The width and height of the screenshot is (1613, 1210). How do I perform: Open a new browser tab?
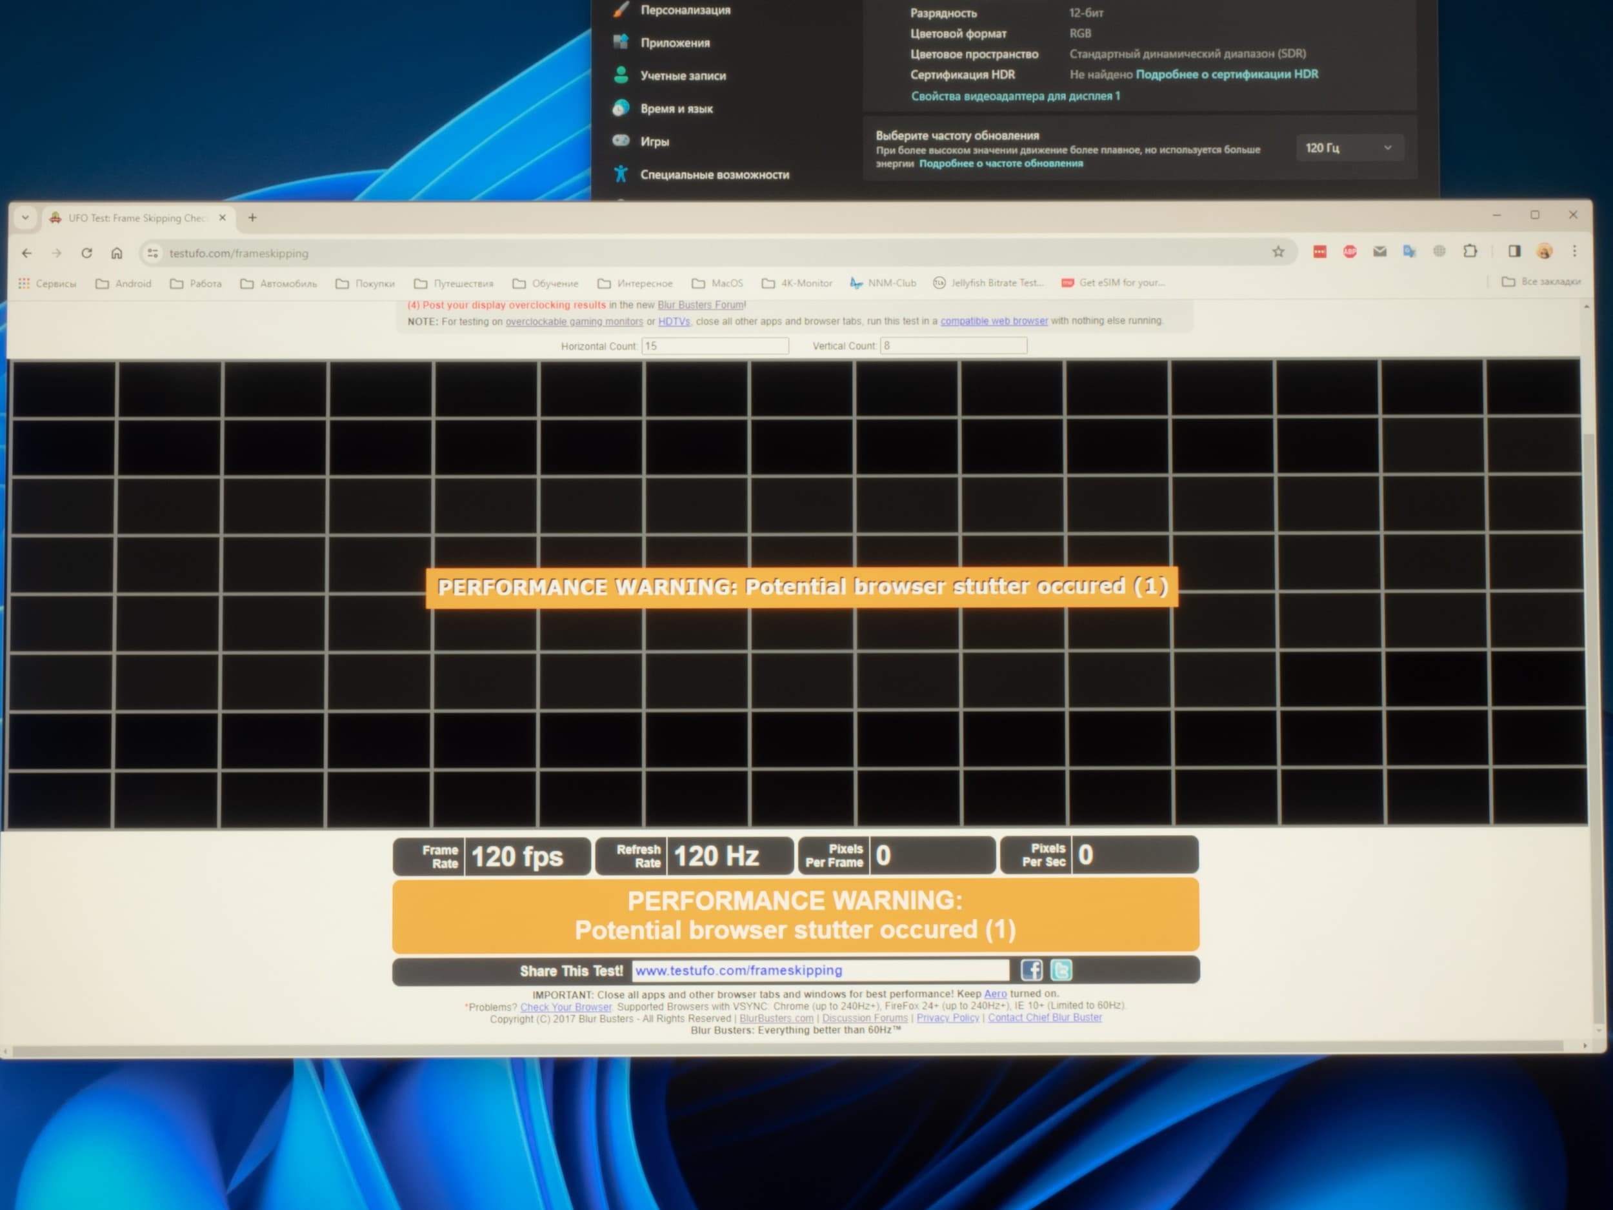(252, 217)
